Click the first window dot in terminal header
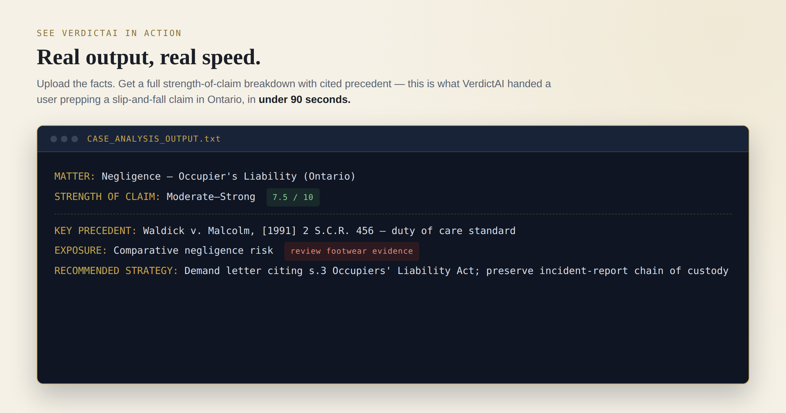Viewport: 786px width, 413px height. point(54,139)
